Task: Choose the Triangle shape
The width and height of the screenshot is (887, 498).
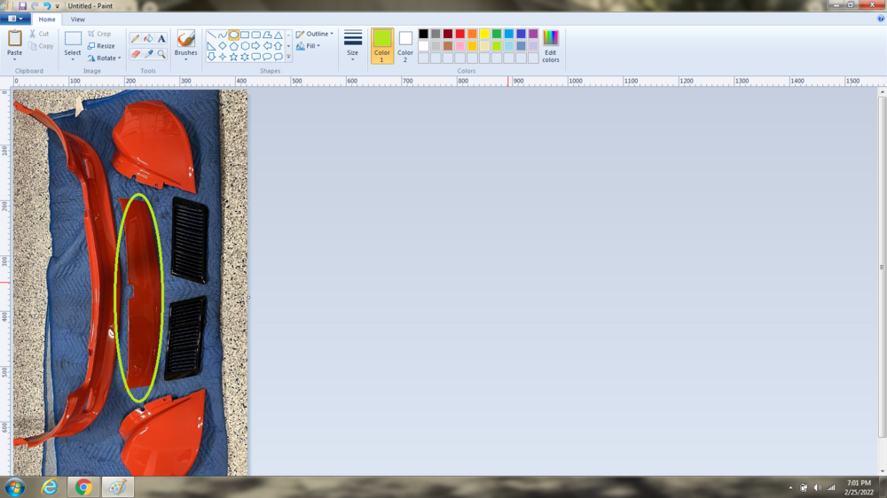Action: click(x=278, y=35)
